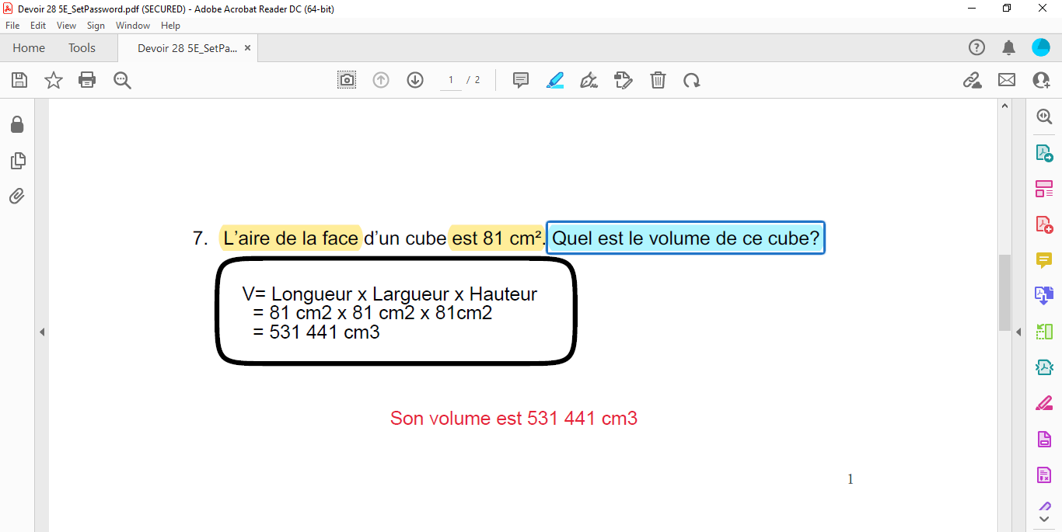1062x532 pixels.
Task: Delete the annotation using the trash icon
Action: [x=657, y=79]
